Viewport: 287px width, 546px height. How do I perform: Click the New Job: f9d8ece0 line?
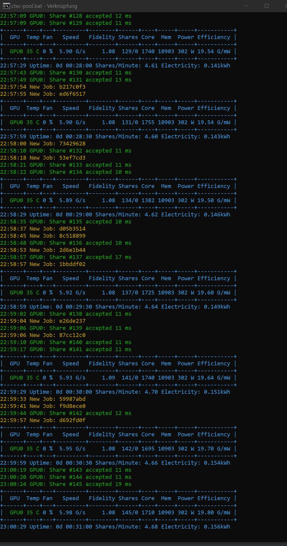coord(43,406)
